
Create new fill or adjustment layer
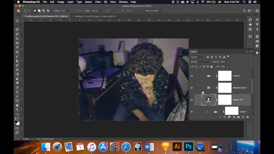click(x=234, y=117)
